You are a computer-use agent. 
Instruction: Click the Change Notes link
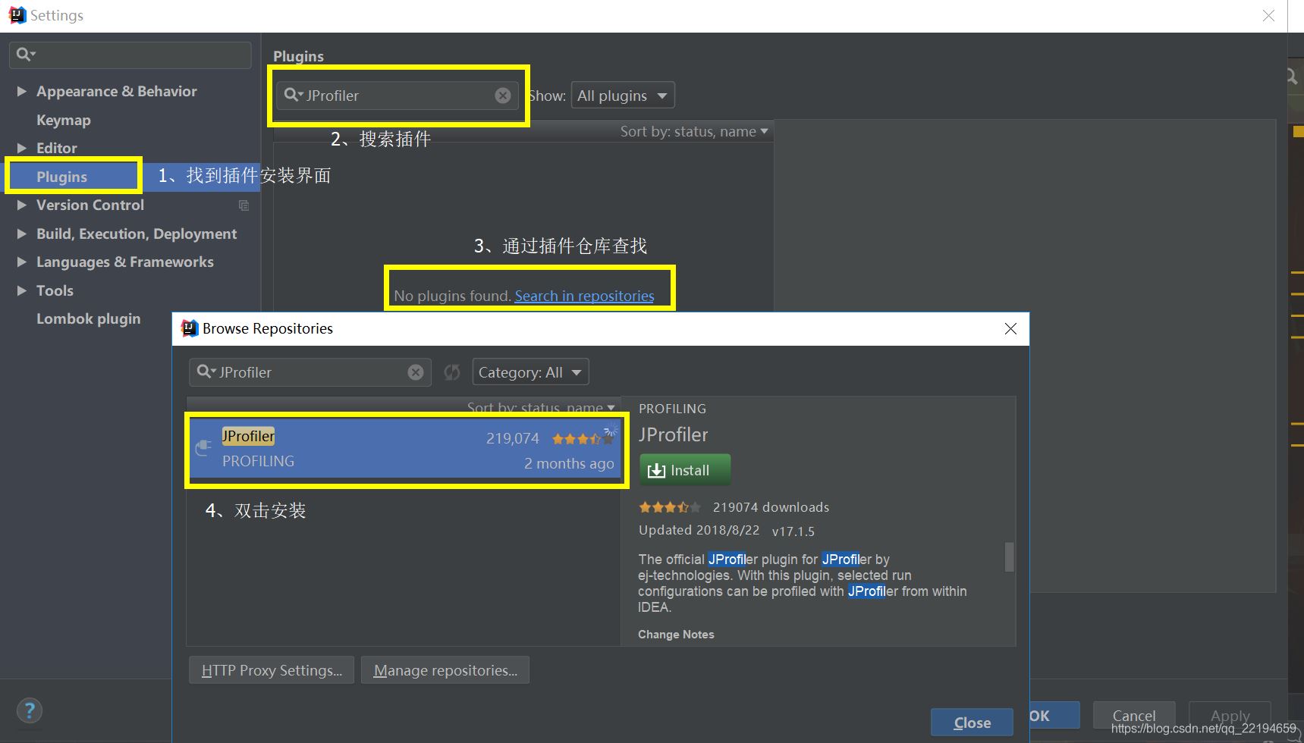675,634
